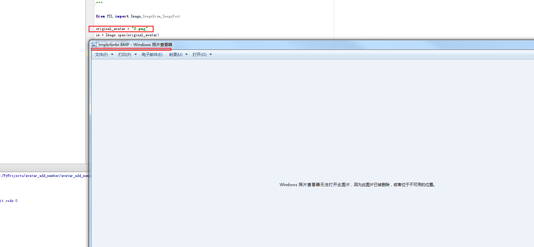Screen dimensions: 534x247
Task: Click the 电子邮件(E) toolbar item
Action: click(152, 55)
